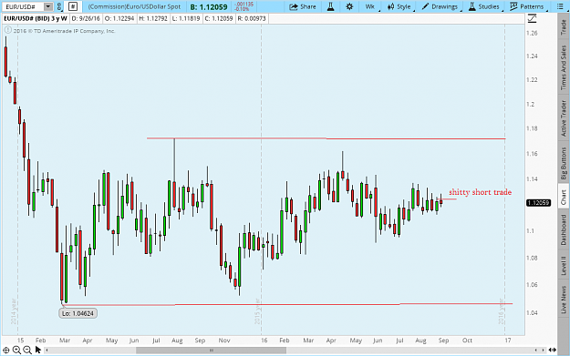570x356 pixels.
Task: Click the -0.10% change value in header
Action: 242,9
